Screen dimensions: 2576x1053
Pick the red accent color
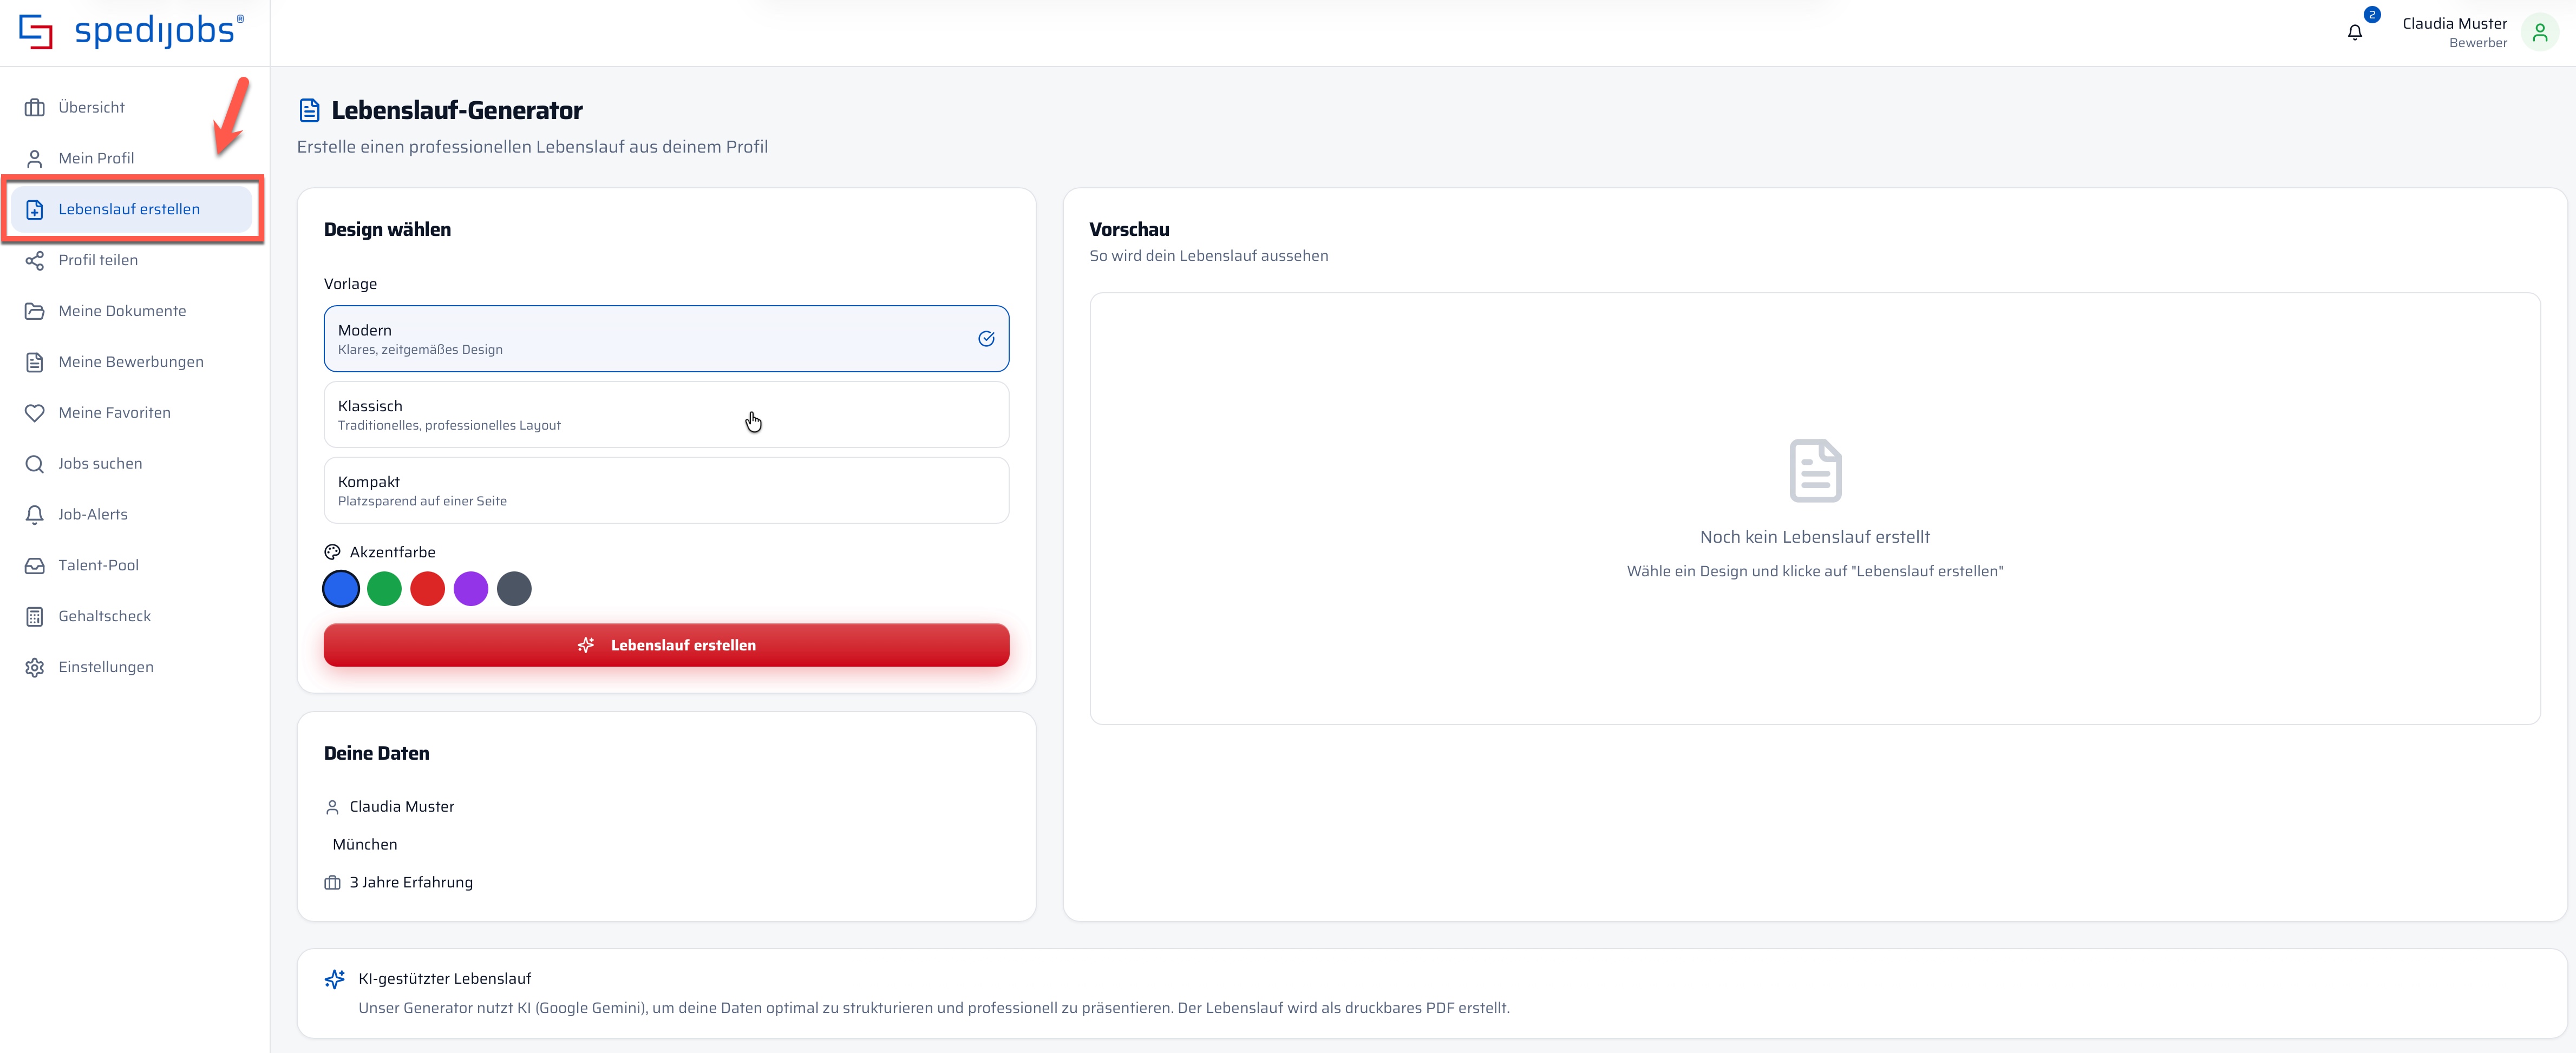[427, 588]
